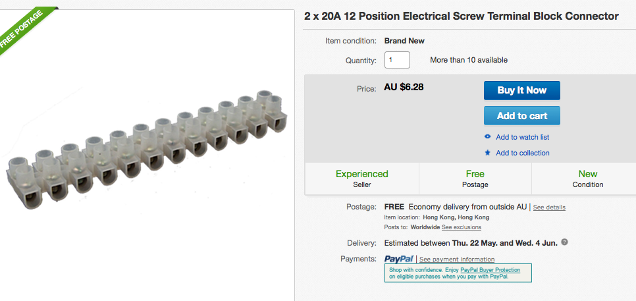Click the star icon beside collection
Viewport: 636px width, 301px height.
coord(487,153)
